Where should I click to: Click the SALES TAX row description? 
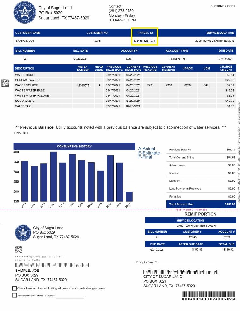[23, 106]
